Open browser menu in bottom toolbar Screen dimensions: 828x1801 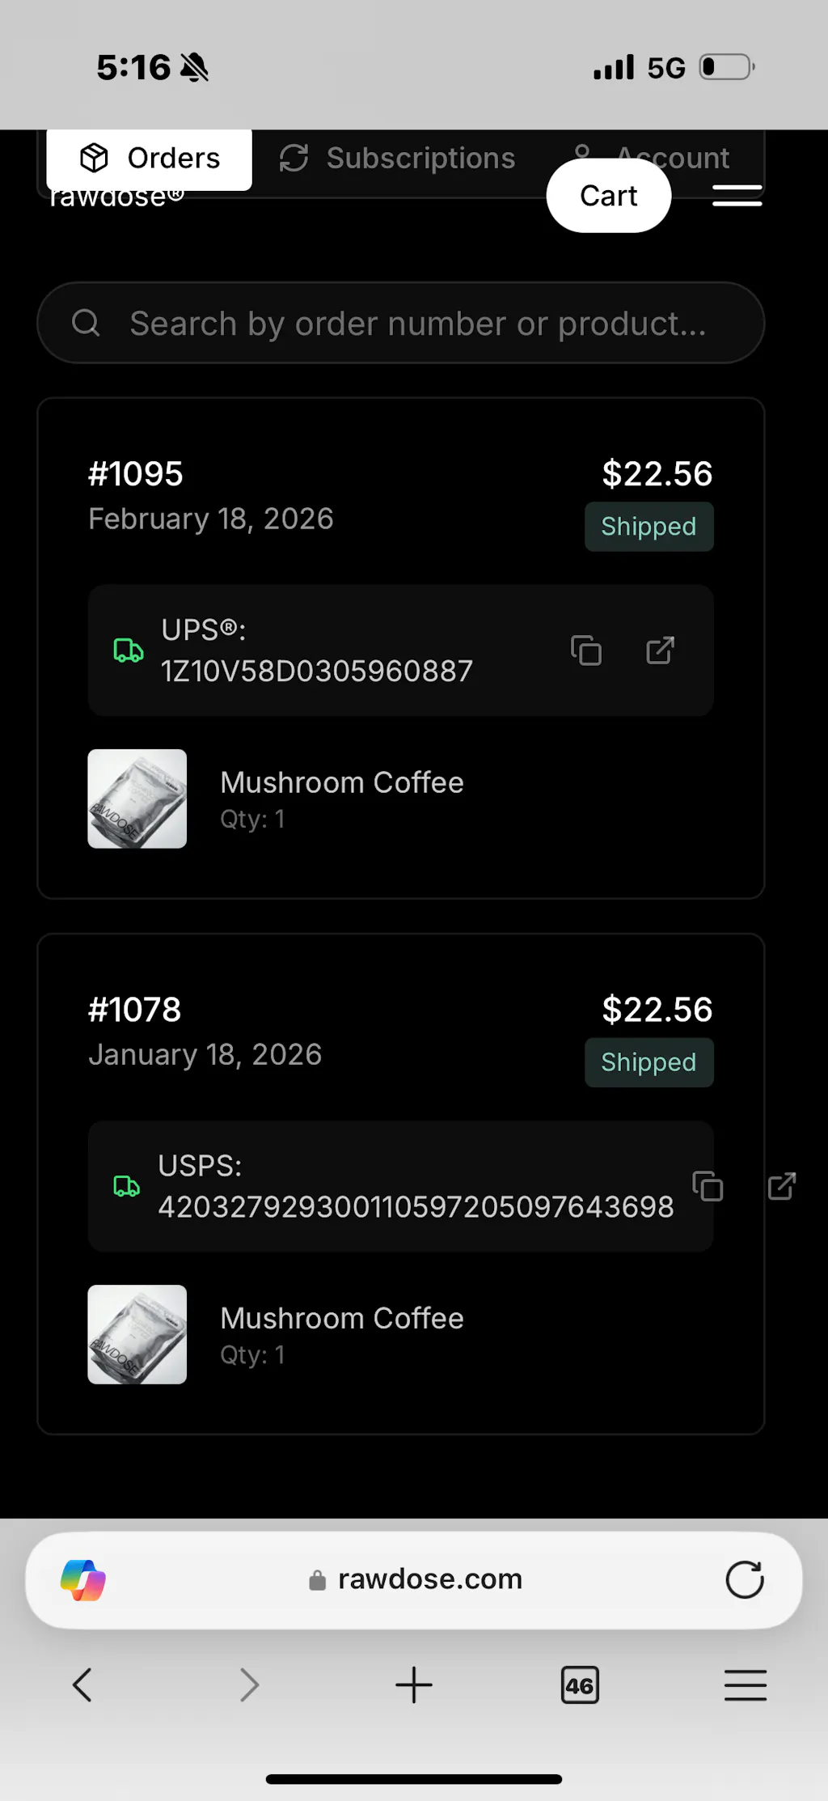click(x=745, y=1685)
